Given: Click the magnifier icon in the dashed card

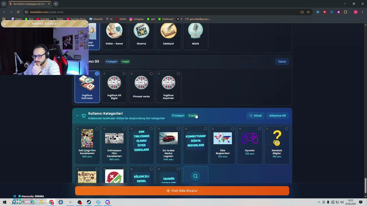Looking at the screenshot, I should point(196,176).
